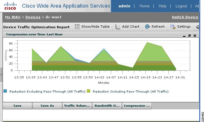Switch to the Bandwidth O... tab
This screenshot has height=122, width=204.
[x=107, y=106]
